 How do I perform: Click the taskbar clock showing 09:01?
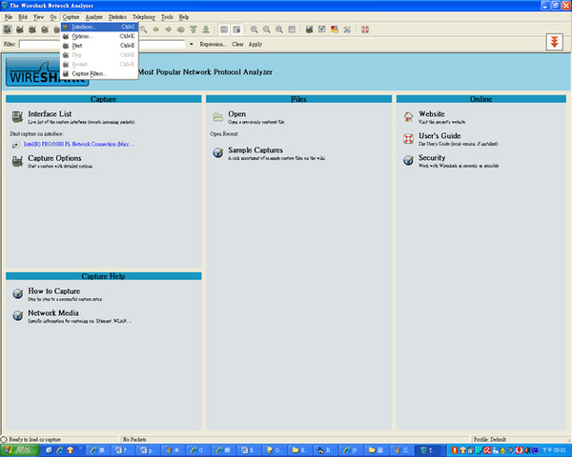point(554,450)
